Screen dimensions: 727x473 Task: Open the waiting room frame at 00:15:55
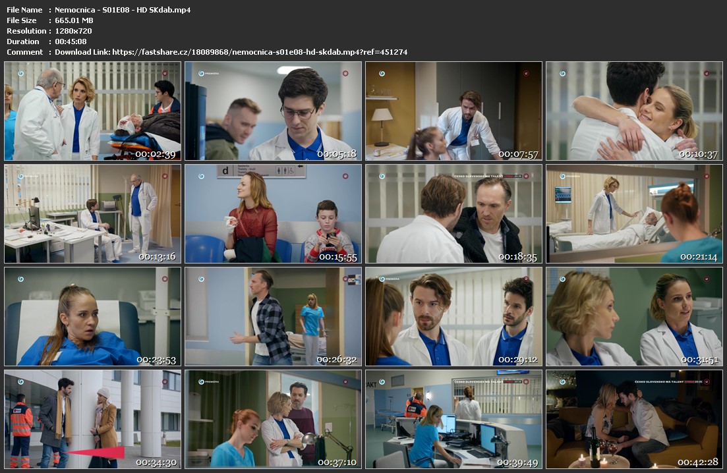[x=273, y=214]
